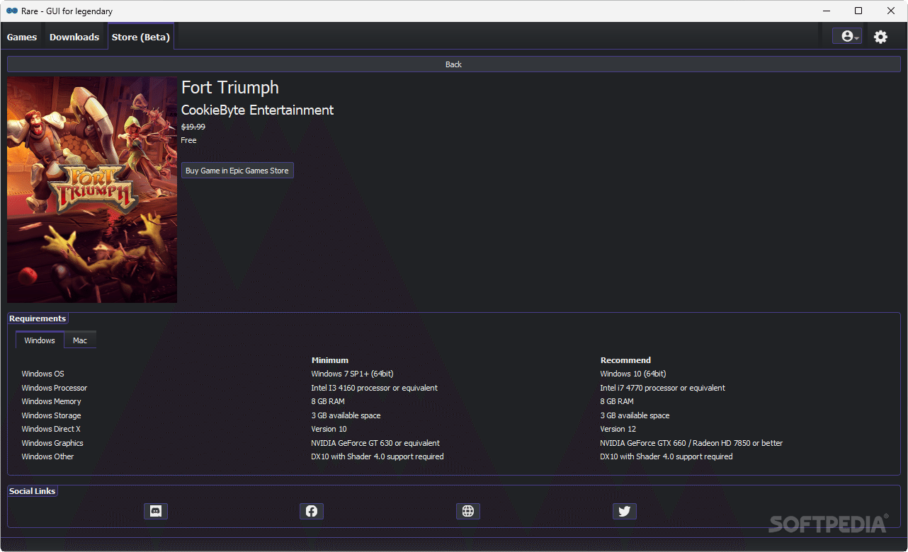Click recommended OS Windows 10 (64bit)
The image size is (908, 552).
(x=633, y=374)
